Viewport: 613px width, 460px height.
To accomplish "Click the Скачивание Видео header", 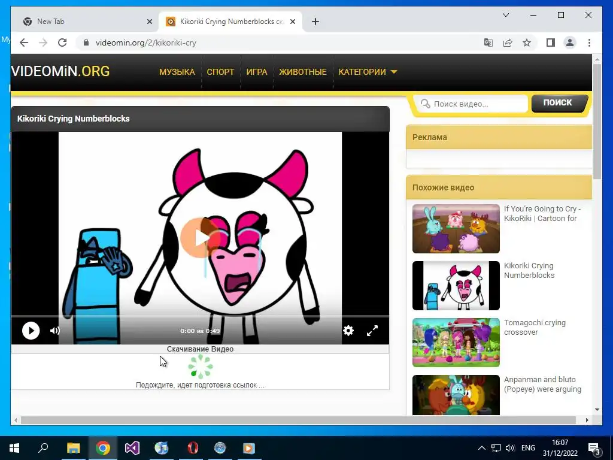I will 200,349.
